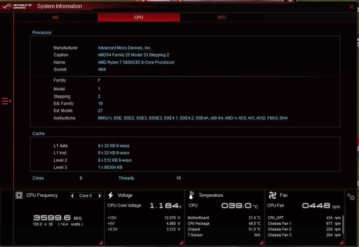
Task: Expand the left sidebar menu icon
Action: coord(6,101)
